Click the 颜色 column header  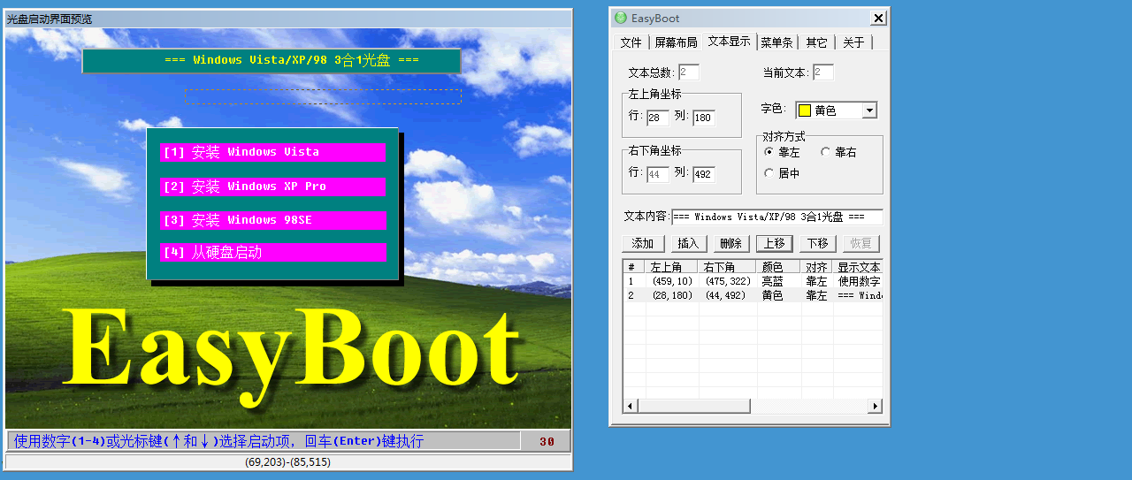pos(778,267)
